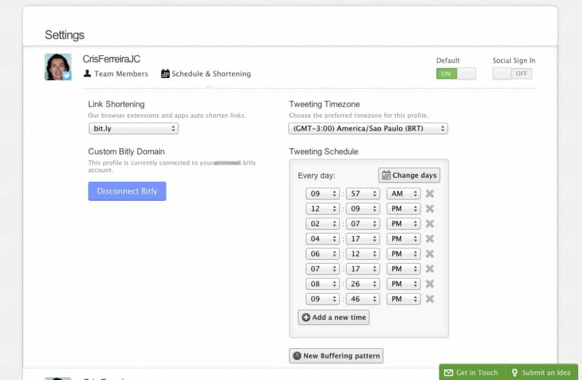Image resolution: width=582 pixels, height=380 pixels.
Task: Open the Team Members tab
Action: pos(116,73)
